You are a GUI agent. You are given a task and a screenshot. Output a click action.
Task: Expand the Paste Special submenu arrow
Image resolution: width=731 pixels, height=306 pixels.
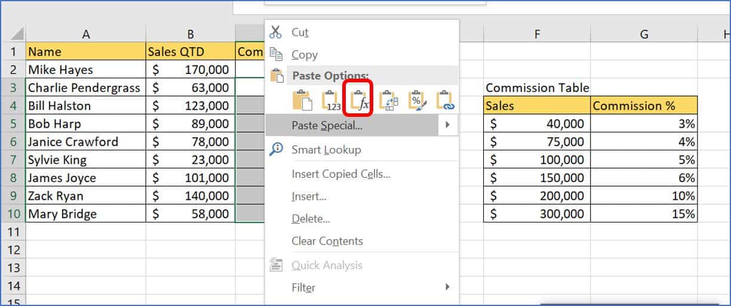447,125
